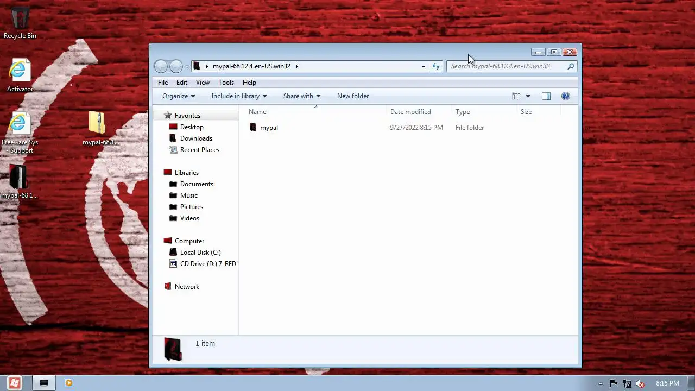Open the Recycle Bin desktop icon
This screenshot has height=391, width=695.
pyautogui.click(x=20, y=22)
